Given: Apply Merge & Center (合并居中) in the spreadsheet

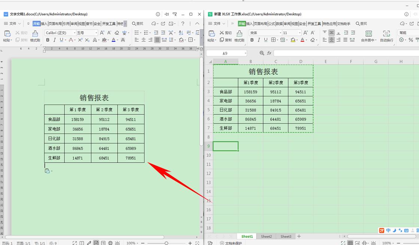Looking at the screenshot, I should coord(368,36).
